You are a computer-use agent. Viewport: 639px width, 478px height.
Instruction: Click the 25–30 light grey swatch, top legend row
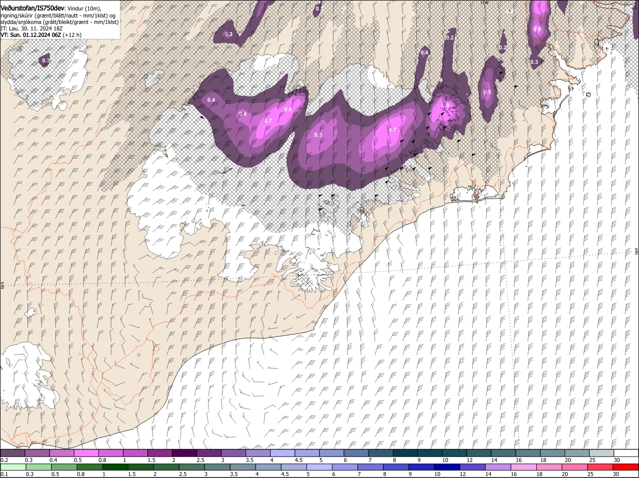coord(602,453)
